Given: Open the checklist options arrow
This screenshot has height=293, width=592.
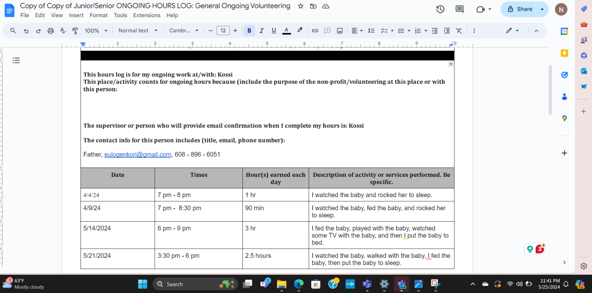Looking at the screenshot, I should pyautogui.click(x=392, y=31).
